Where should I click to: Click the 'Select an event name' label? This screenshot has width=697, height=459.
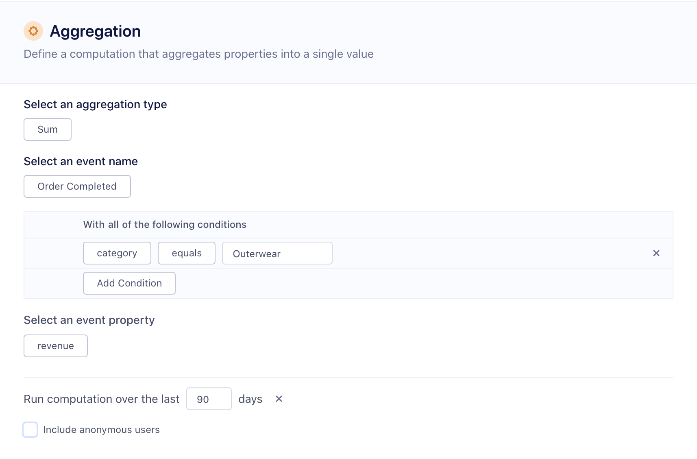pos(81,162)
